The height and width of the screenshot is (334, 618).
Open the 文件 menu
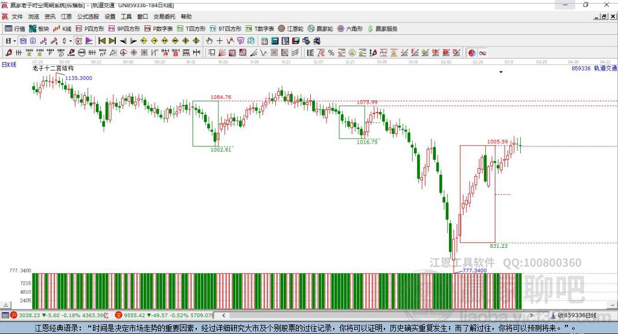click(x=18, y=16)
